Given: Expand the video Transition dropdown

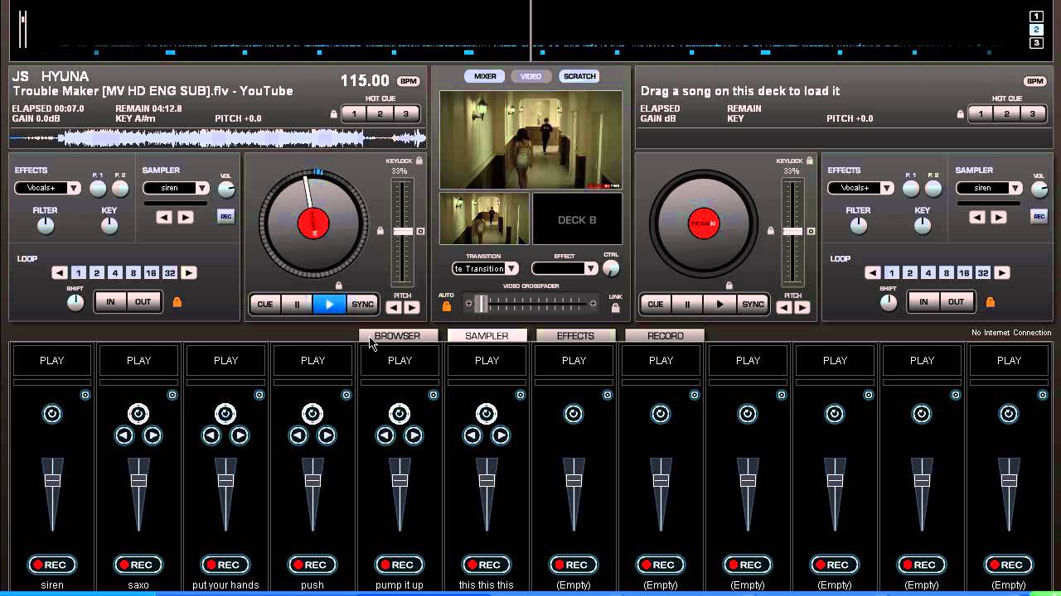Looking at the screenshot, I should tap(485, 268).
